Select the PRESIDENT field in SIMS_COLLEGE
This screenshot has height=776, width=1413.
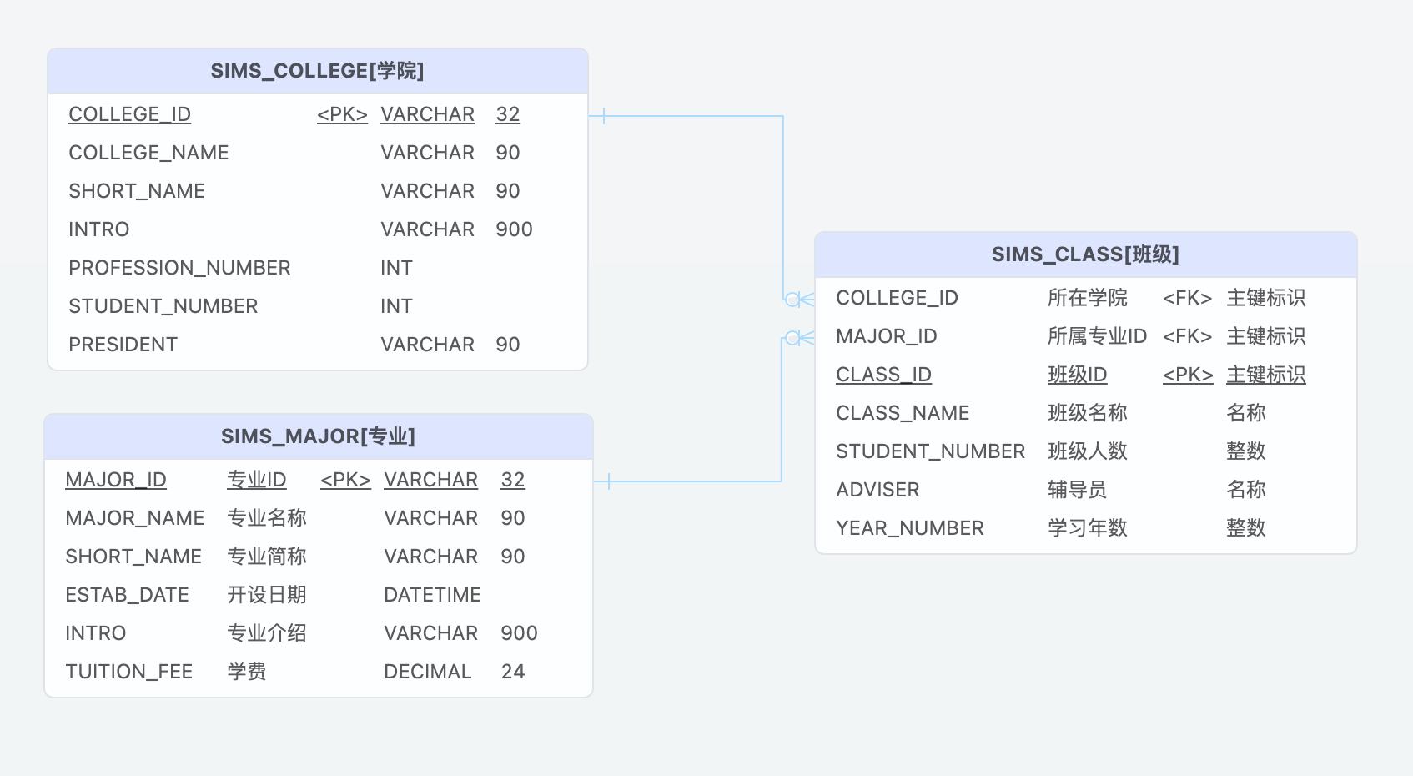pos(123,345)
